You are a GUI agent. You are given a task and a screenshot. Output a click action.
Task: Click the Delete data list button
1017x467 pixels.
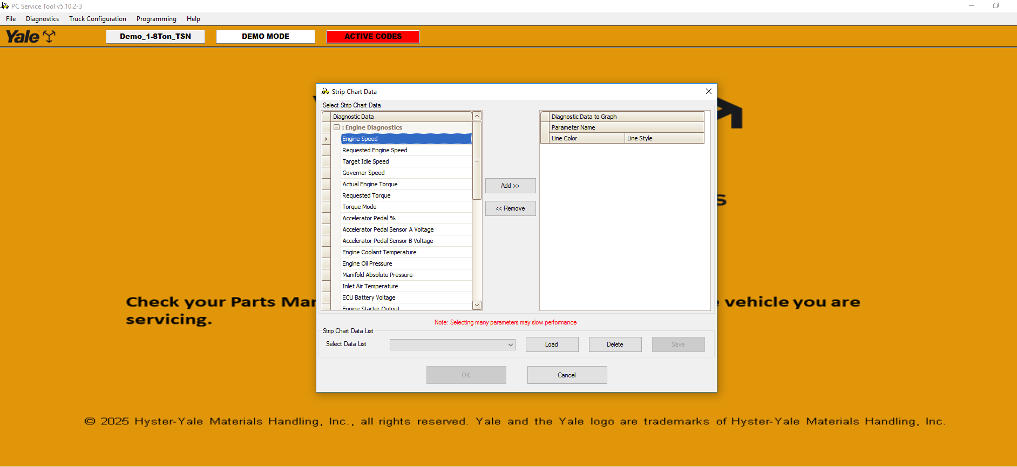(615, 344)
